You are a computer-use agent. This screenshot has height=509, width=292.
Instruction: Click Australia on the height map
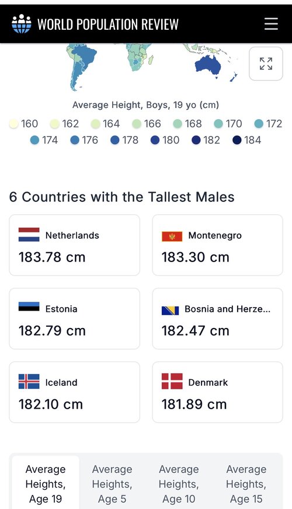point(208,66)
